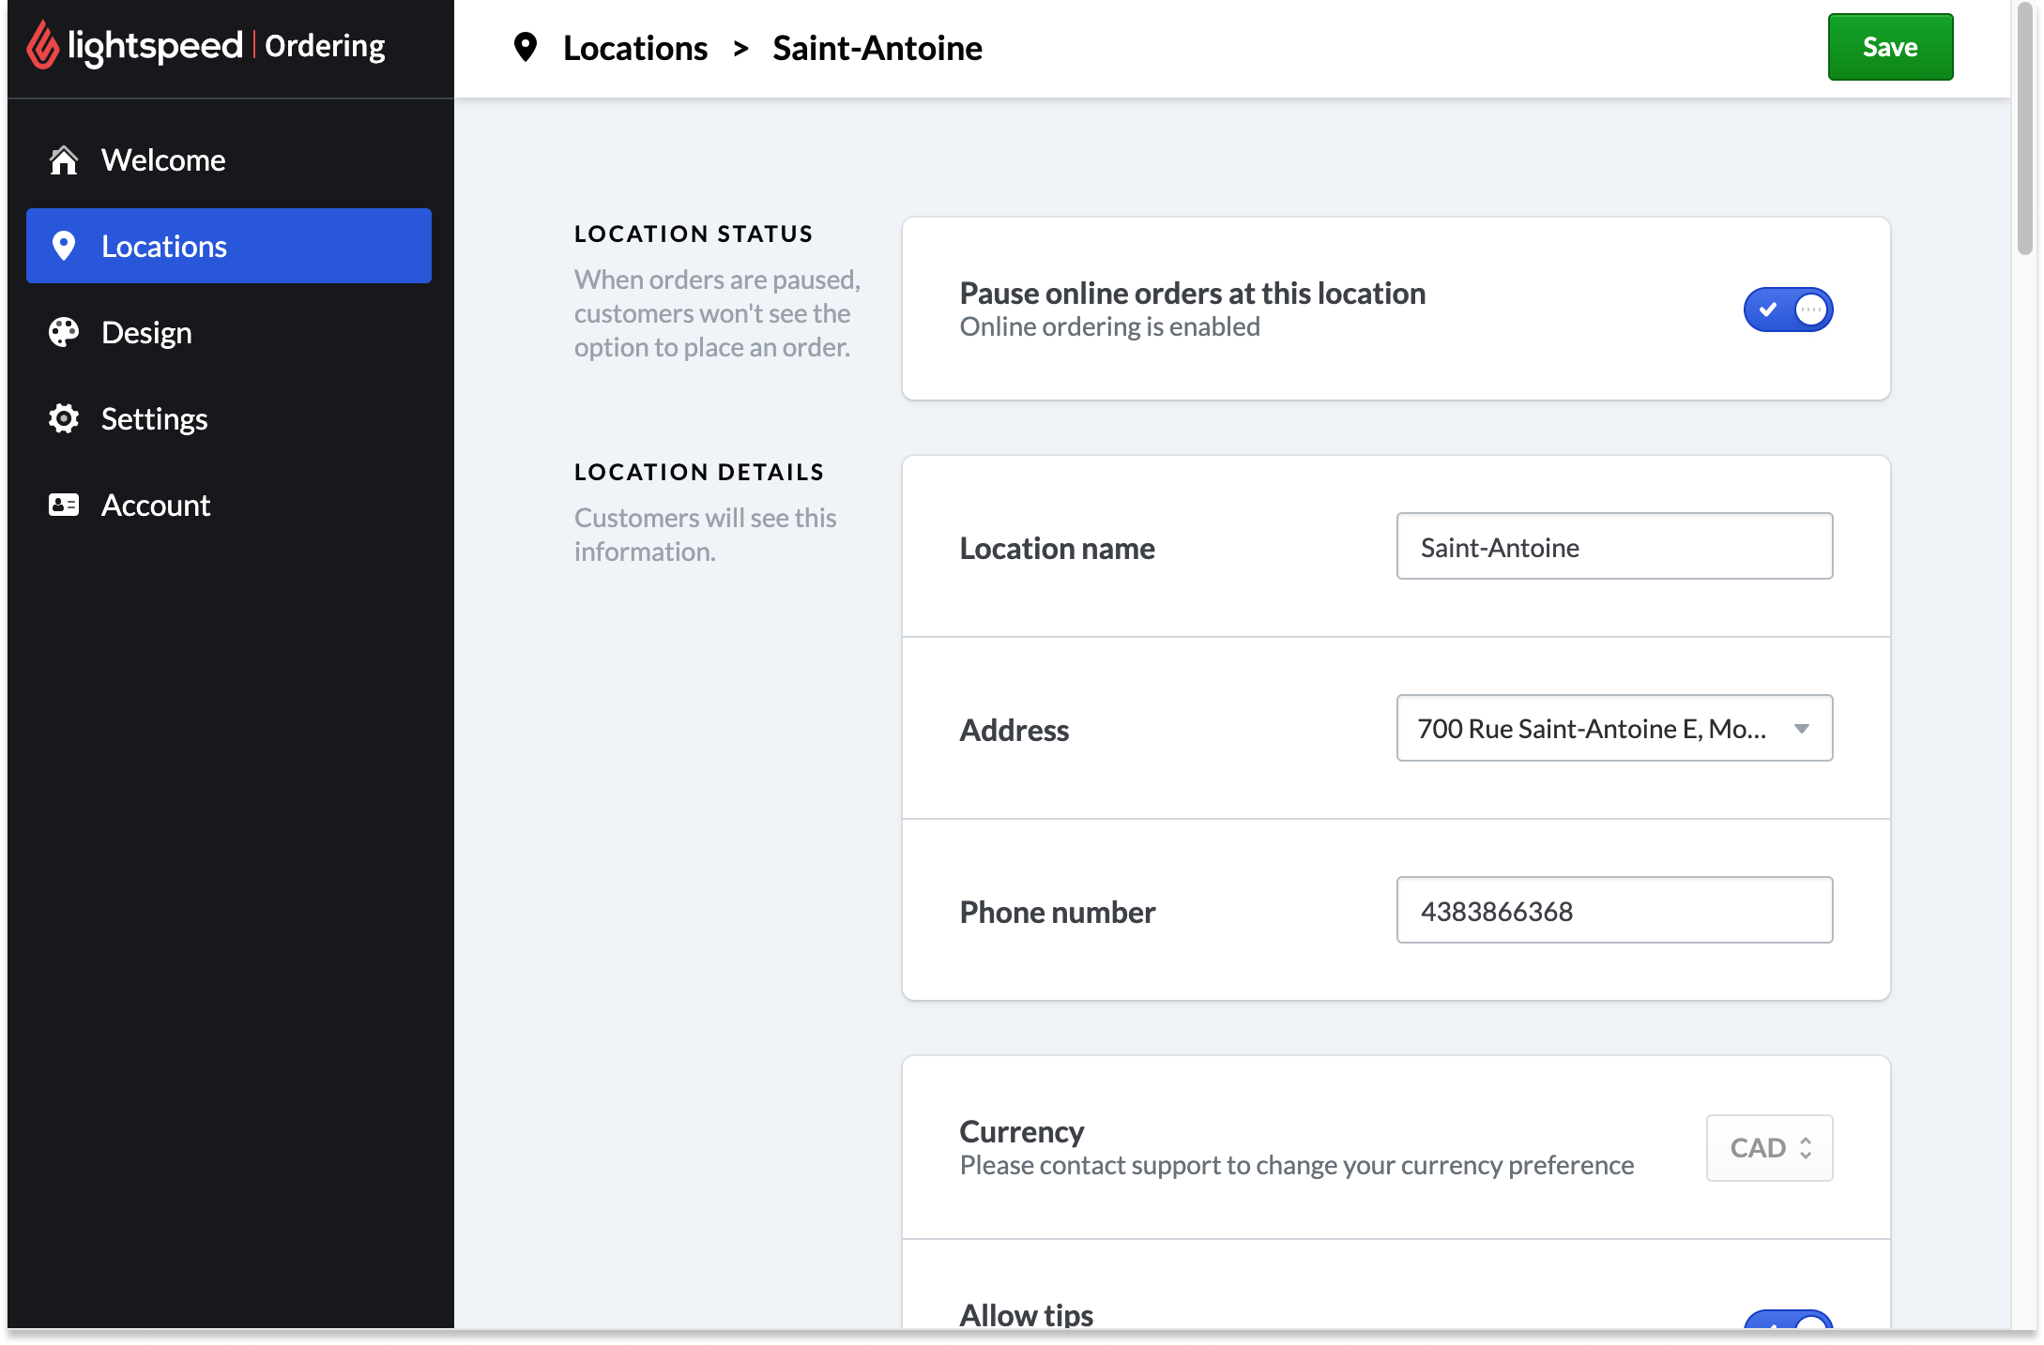The image size is (2044, 1345).
Task: Select Locations in the sidebar
Action: point(229,246)
